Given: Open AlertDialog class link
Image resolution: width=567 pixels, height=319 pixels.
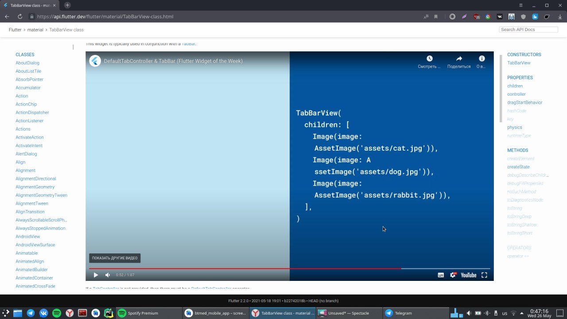Looking at the screenshot, I should 26,154.
